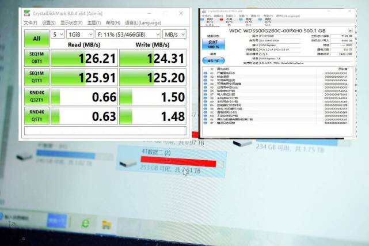Screen dimensions: 369x246
Task: Click the status dot of SMART row 0C
Action: tap(206, 112)
